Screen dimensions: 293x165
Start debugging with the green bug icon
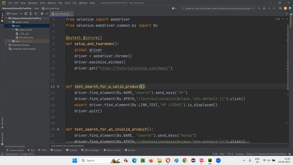point(264,8)
